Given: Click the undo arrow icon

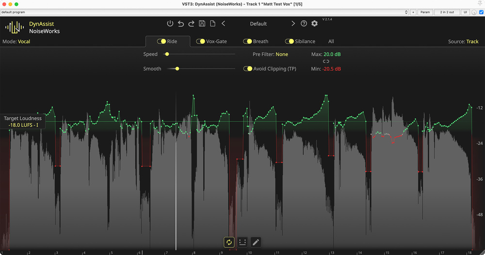Looking at the screenshot, I should [x=181, y=24].
